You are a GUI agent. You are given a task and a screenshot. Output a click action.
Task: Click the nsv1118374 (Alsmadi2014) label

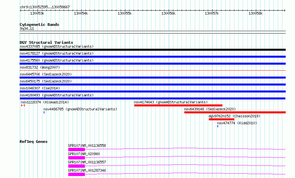(45, 102)
